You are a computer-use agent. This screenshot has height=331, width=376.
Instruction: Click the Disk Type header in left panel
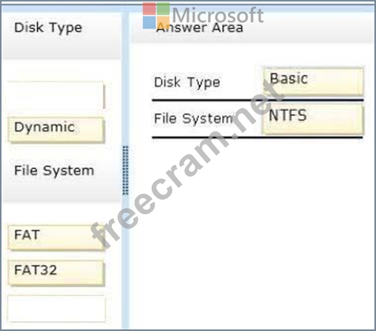(49, 28)
